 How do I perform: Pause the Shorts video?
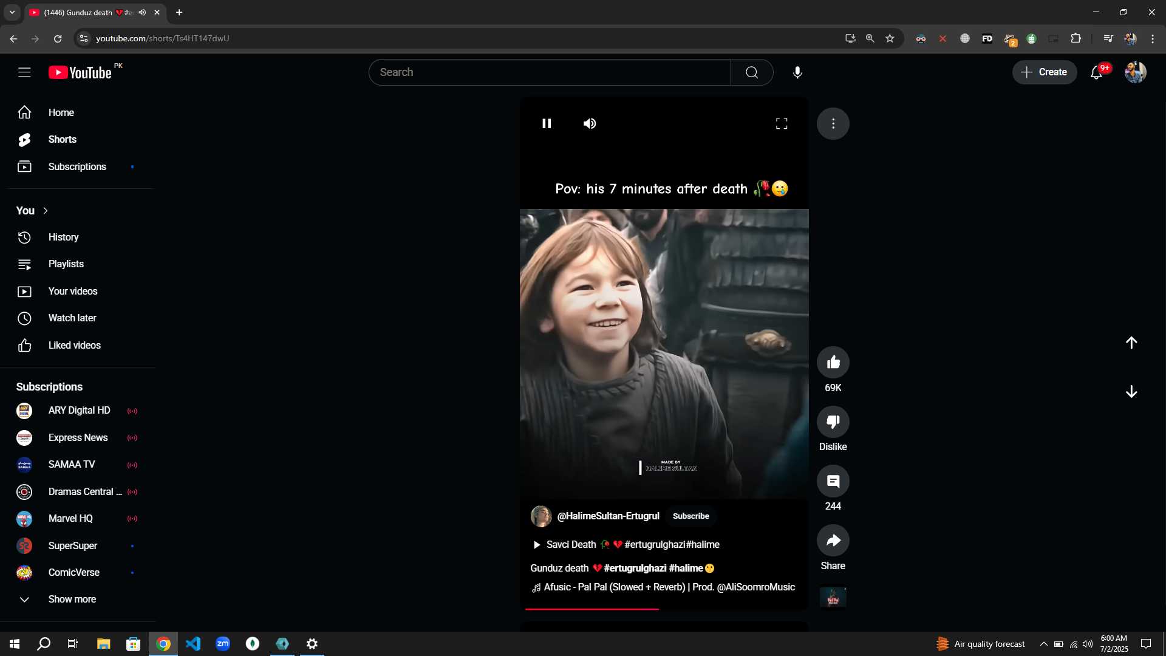[x=547, y=123]
